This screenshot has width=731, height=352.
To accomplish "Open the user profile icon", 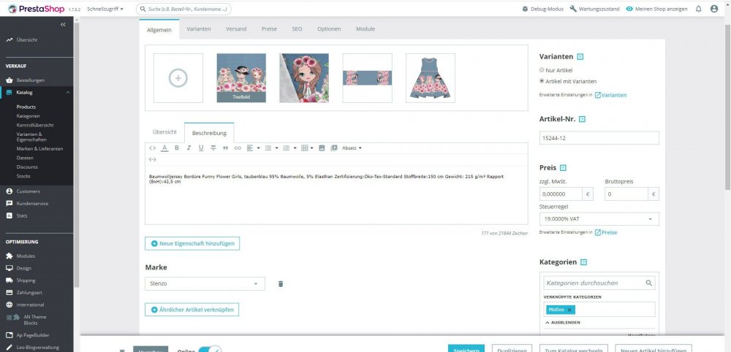I will point(714,9).
